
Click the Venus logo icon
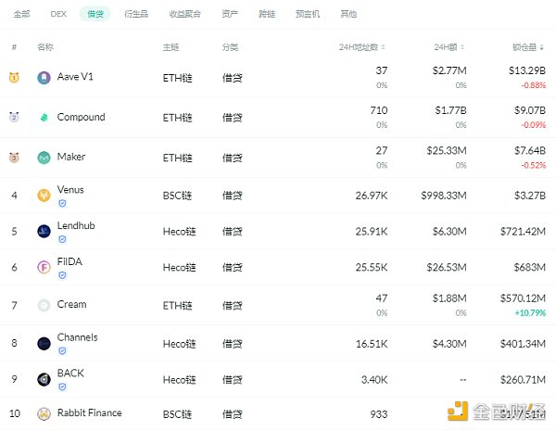click(44, 196)
